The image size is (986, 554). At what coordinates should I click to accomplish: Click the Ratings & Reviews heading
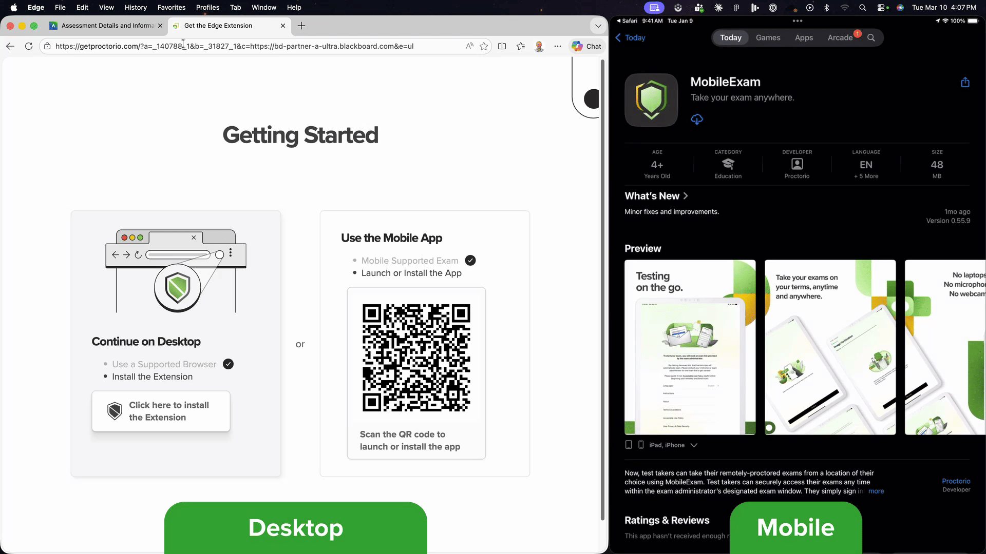667,520
